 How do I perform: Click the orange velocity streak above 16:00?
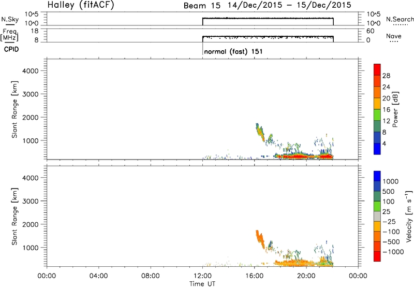pyautogui.click(x=260, y=239)
